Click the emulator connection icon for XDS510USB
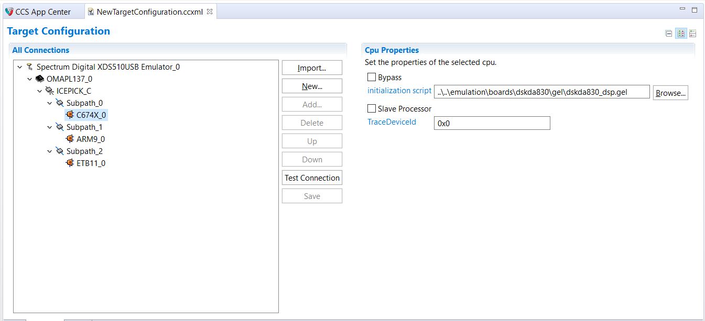This screenshot has width=705, height=321. 30,67
